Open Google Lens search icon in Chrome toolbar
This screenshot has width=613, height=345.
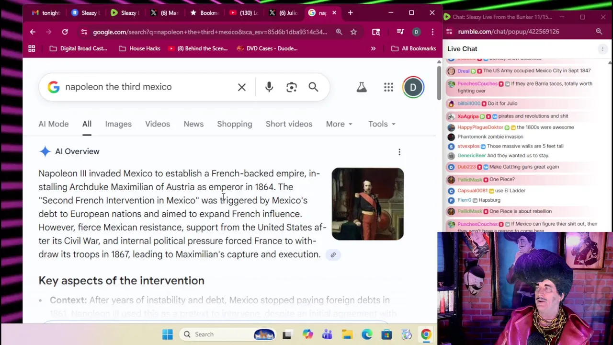coord(376,32)
